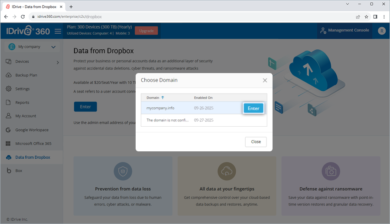Click the Box sidebar icon
Image resolution: width=390 pixels, height=224 pixels.
(9, 171)
